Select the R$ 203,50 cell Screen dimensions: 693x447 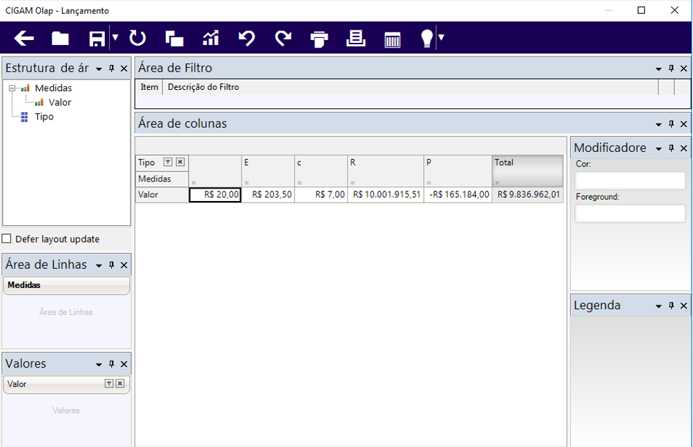(x=268, y=195)
